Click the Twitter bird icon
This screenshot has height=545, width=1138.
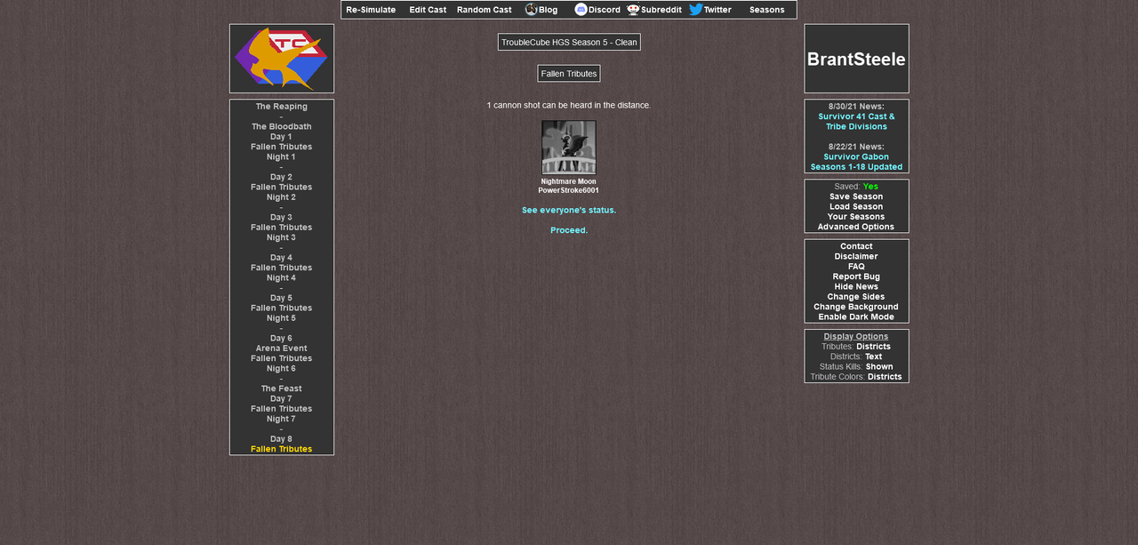[695, 10]
